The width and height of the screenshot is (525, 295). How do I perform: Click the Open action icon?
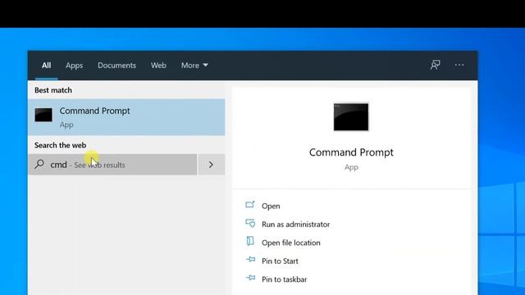pyautogui.click(x=250, y=204)
